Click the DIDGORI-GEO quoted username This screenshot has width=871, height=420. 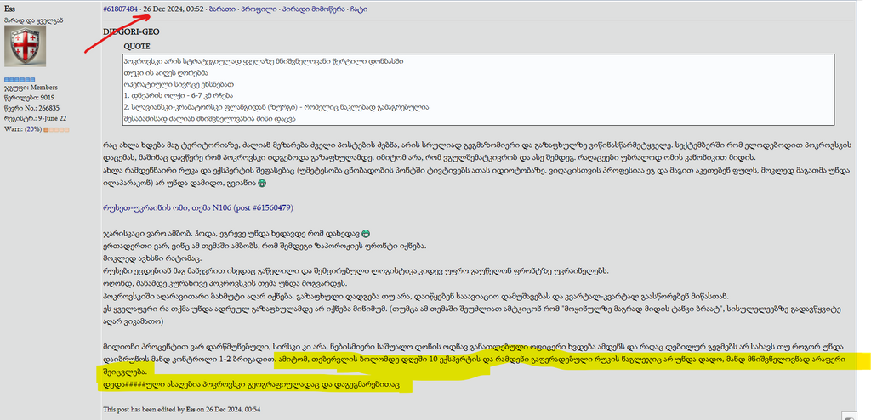[x=132, y=32]
